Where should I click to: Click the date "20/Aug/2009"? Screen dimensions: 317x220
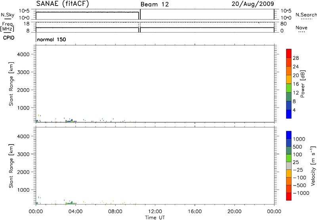(x=253, y=4)
